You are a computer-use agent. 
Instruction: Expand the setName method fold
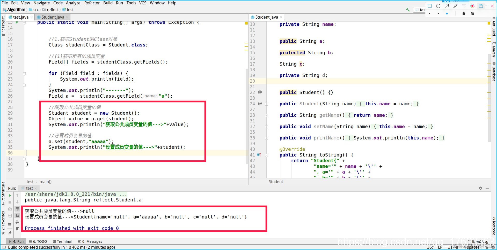coord(266,127)
